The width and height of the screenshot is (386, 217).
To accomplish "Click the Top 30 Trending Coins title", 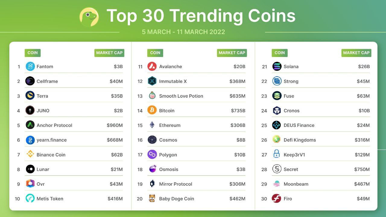I will pos(201,16).
